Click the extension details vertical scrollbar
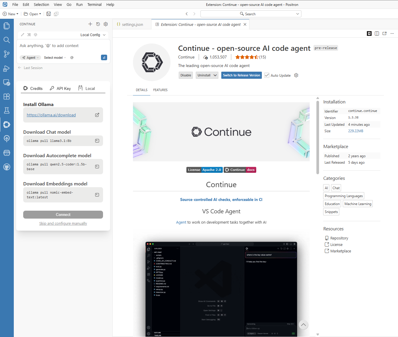 [318, 138]
